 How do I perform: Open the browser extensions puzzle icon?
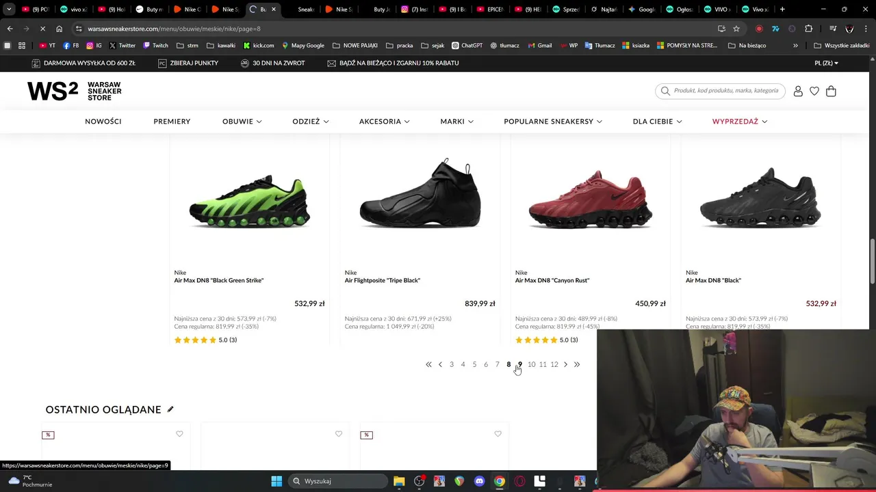[x=809, y=29]
